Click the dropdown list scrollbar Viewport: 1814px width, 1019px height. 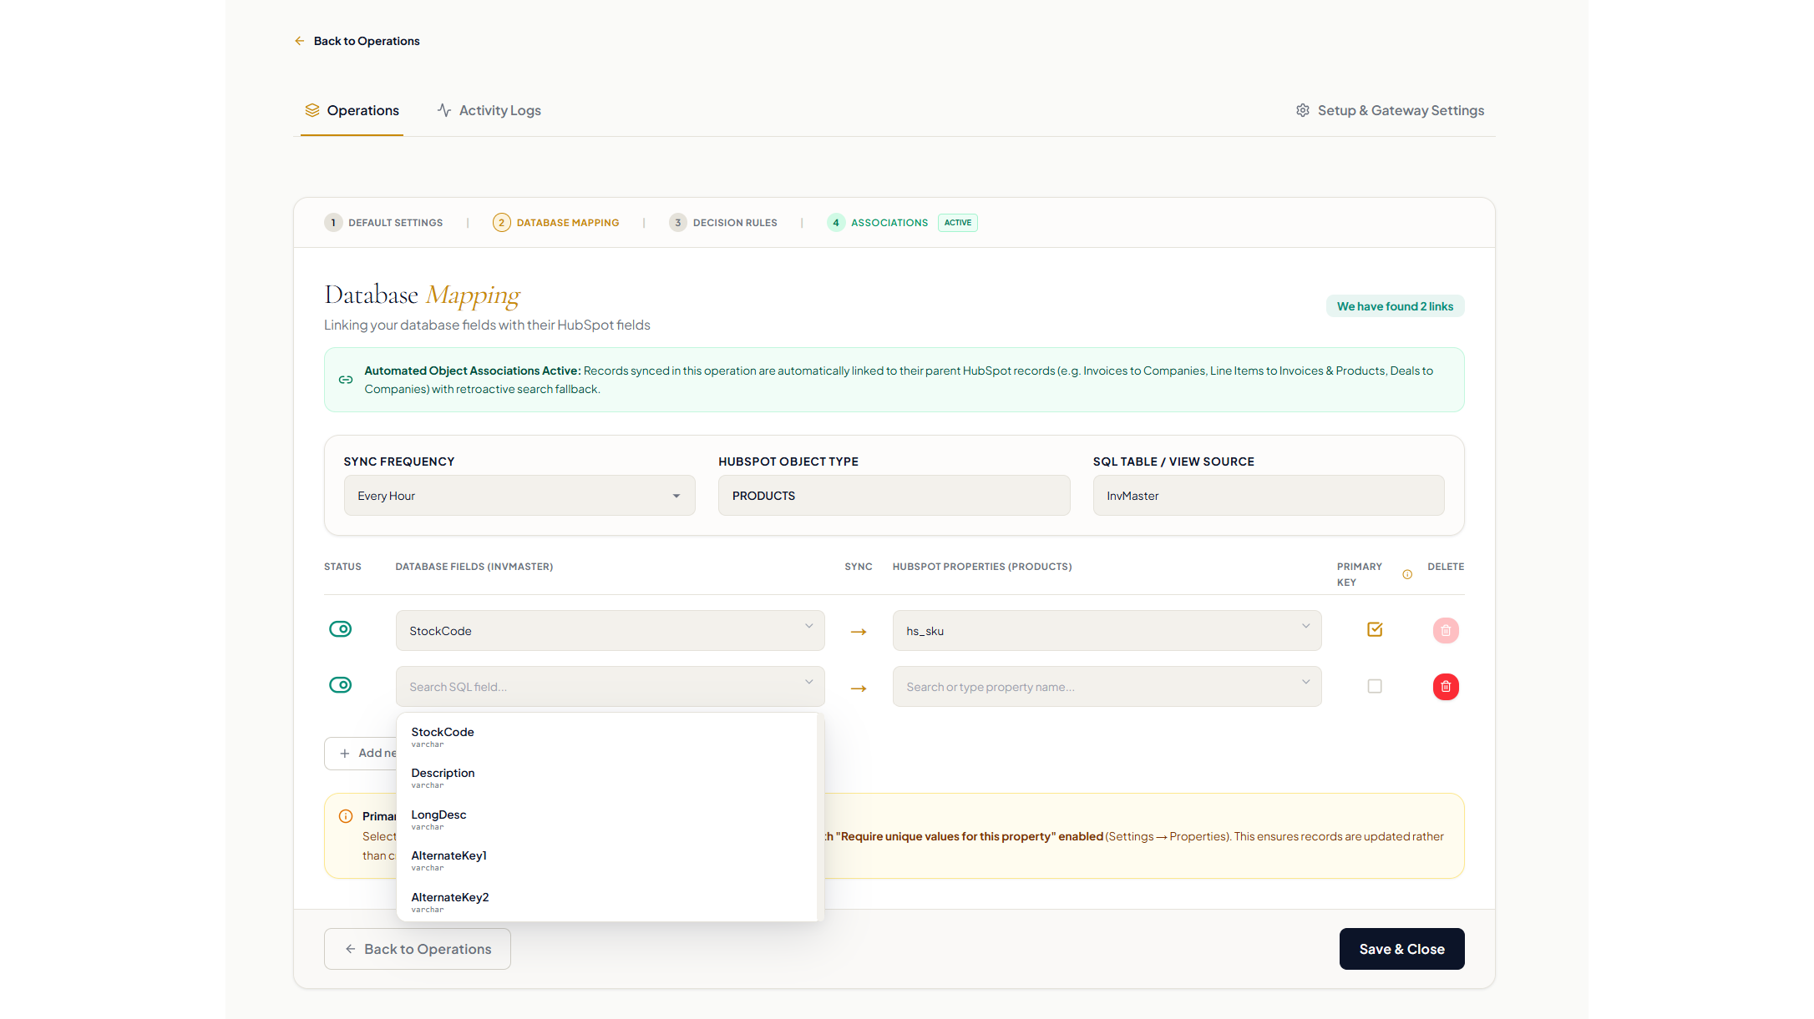click(x=820, y=817)
